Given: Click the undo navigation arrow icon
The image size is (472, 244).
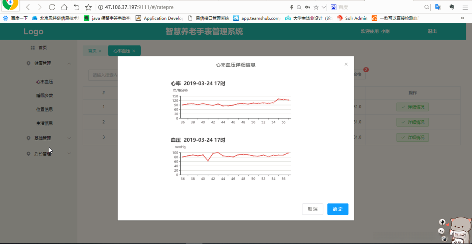Looking at the screenshot, I should coord(76,7).
